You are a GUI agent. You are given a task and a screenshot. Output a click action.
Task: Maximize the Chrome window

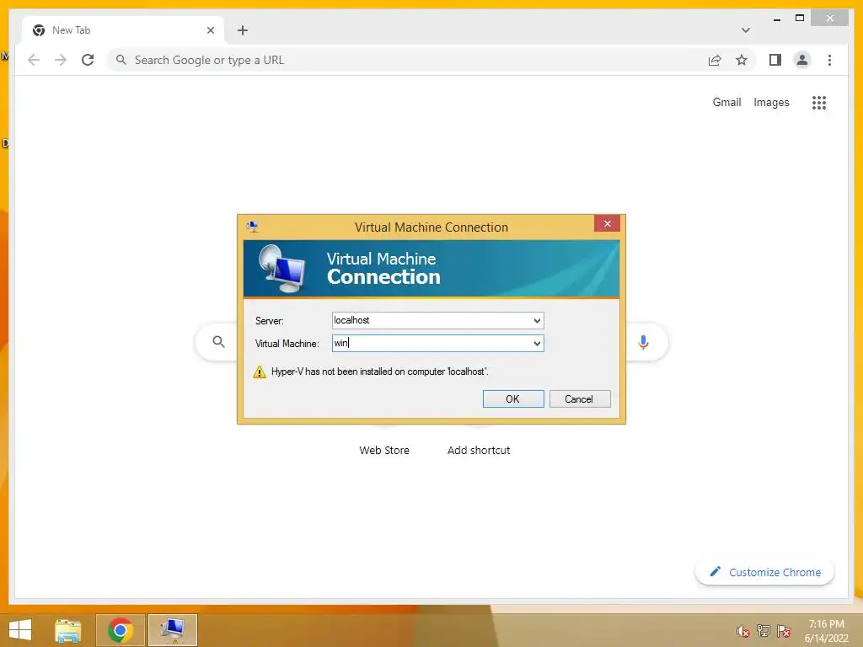[800, 19]
